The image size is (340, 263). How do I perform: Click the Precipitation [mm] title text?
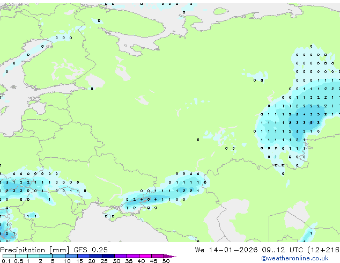pyautogui.click(x=35, y=250)
